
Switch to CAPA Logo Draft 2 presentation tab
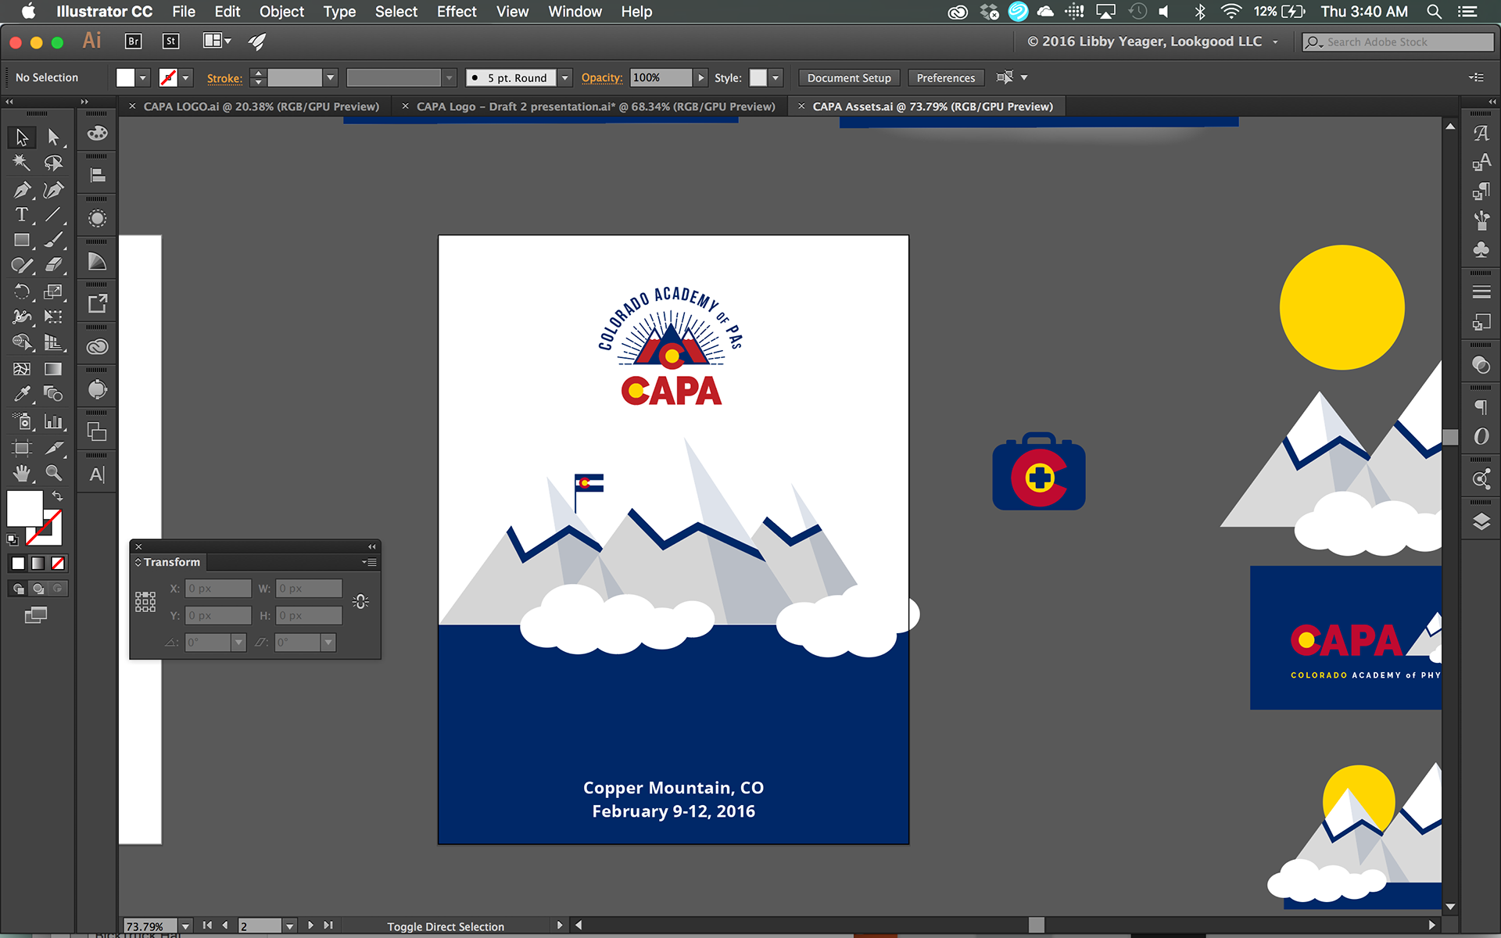coord(596,106)
